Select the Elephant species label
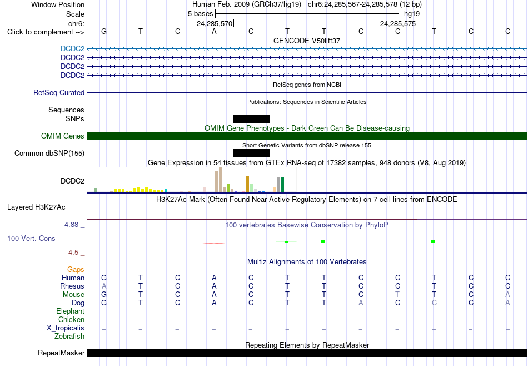Image resolution: width=528 pixels, height=366 pixels. [x=70, y=311]
